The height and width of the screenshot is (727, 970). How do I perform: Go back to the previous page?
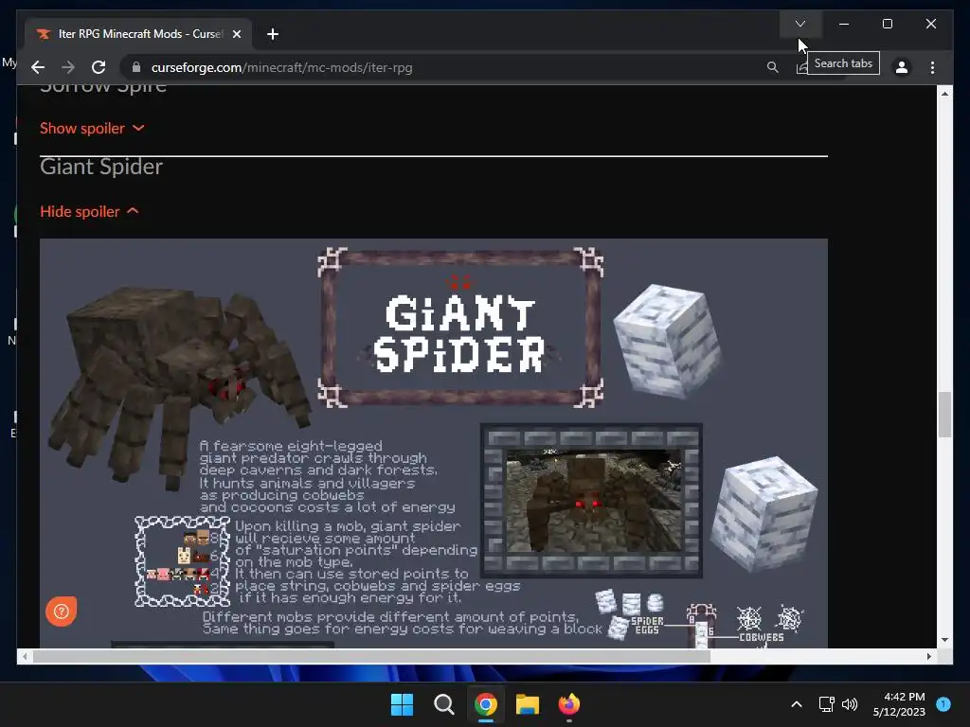coord(38,67)
